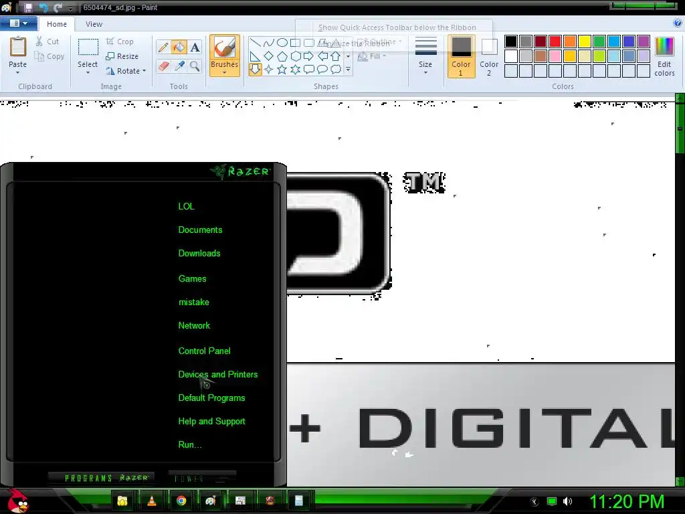The image size is (685, 514).
Task: Toggle the selected Down arrow shape
Action: click(255, 69)
